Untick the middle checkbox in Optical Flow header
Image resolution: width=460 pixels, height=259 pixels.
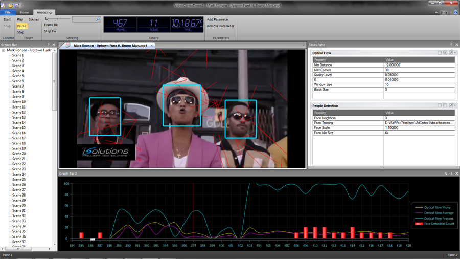click(x=445, y=53)
